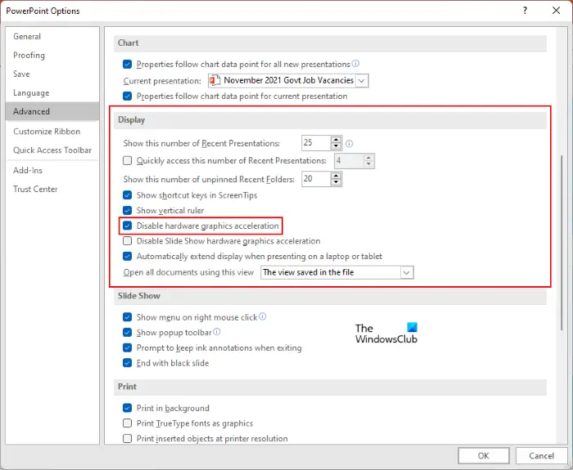Image resolution: width=573 pixels, height=470 pixels.
Task: Click info icon beside 'Show popup toolbar'
Action: click(218, 333)
